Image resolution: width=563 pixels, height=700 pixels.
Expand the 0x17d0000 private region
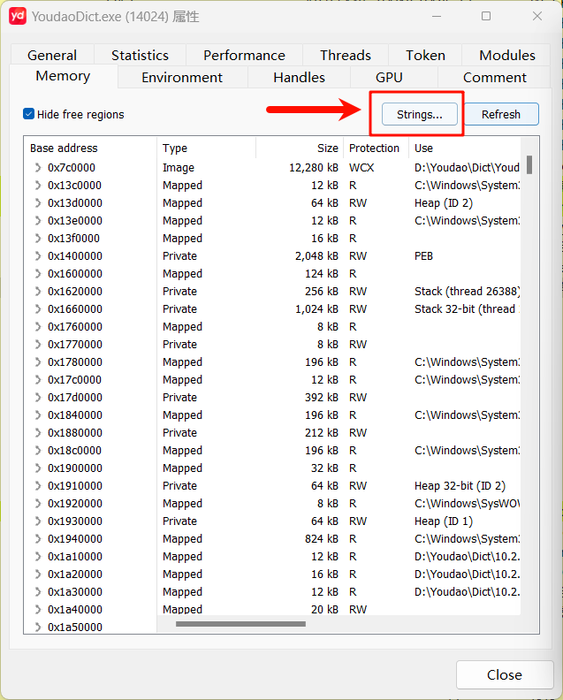click(x=38, y=398)
